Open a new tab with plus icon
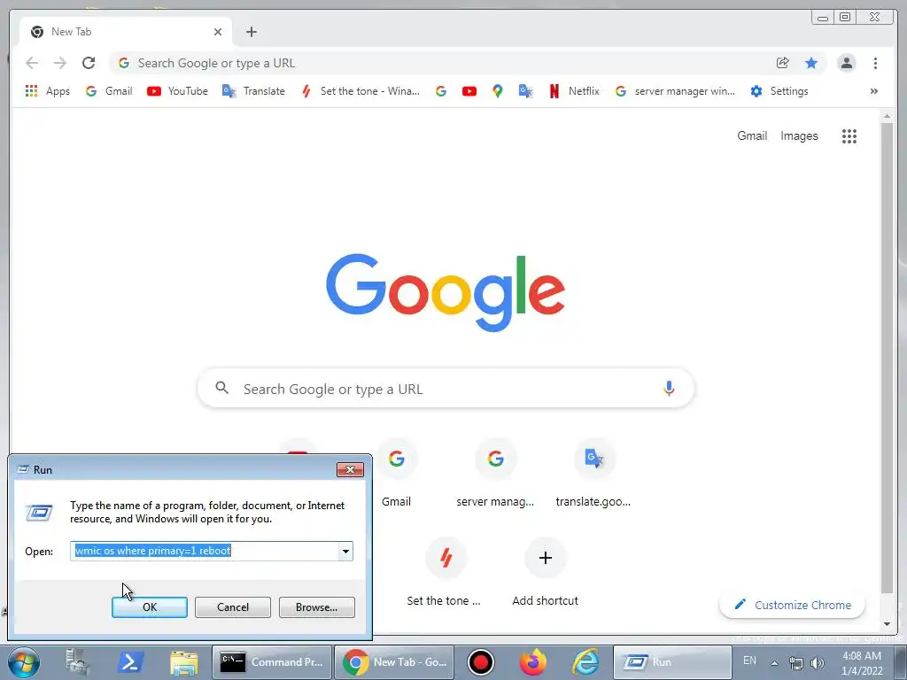Image resolution: width=907 pixels, height=680 pixels. 251,32
